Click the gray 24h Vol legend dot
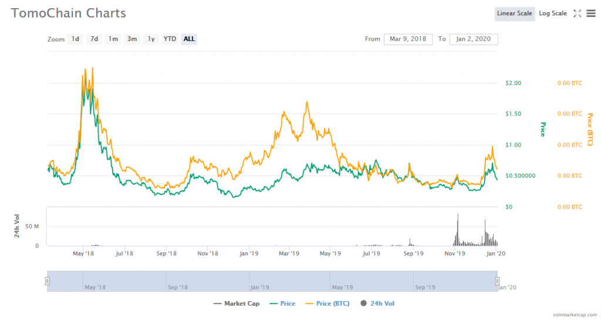Image resolution: width=601 pixels, height=321 pixels. [x=363, y=303]
